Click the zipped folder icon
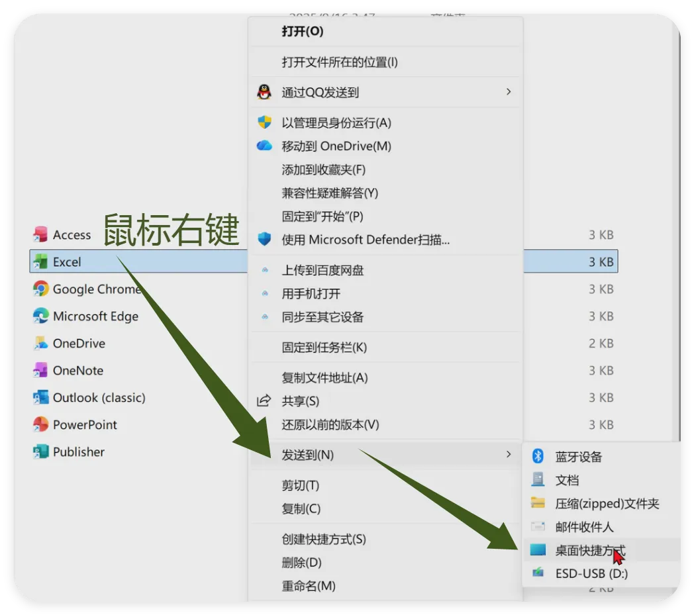Screen dimensions: 694x615 (538, 502)
